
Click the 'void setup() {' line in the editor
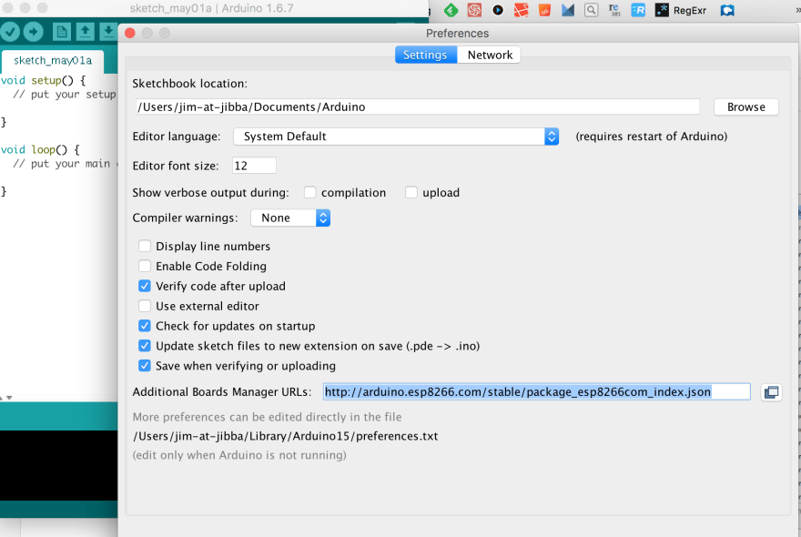[43, 80]
